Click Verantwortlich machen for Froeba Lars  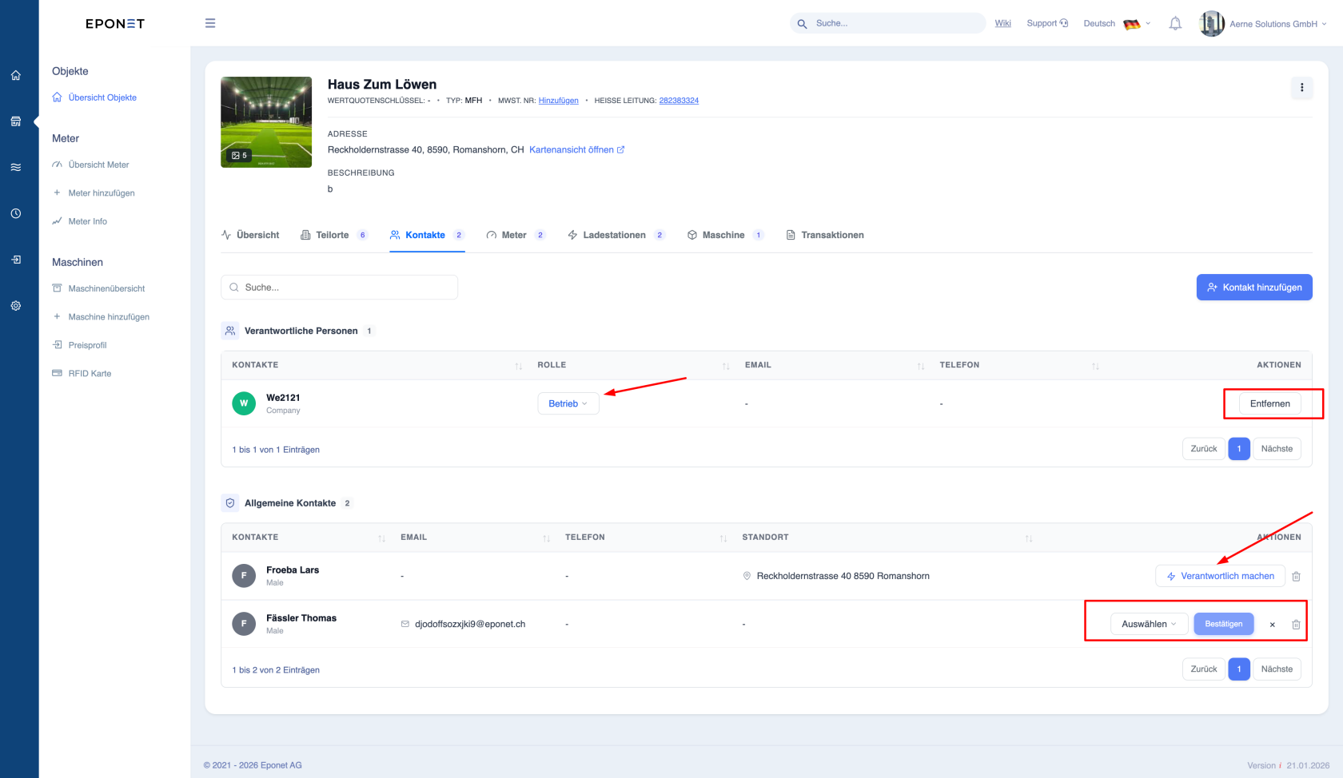pos(1220,576)
